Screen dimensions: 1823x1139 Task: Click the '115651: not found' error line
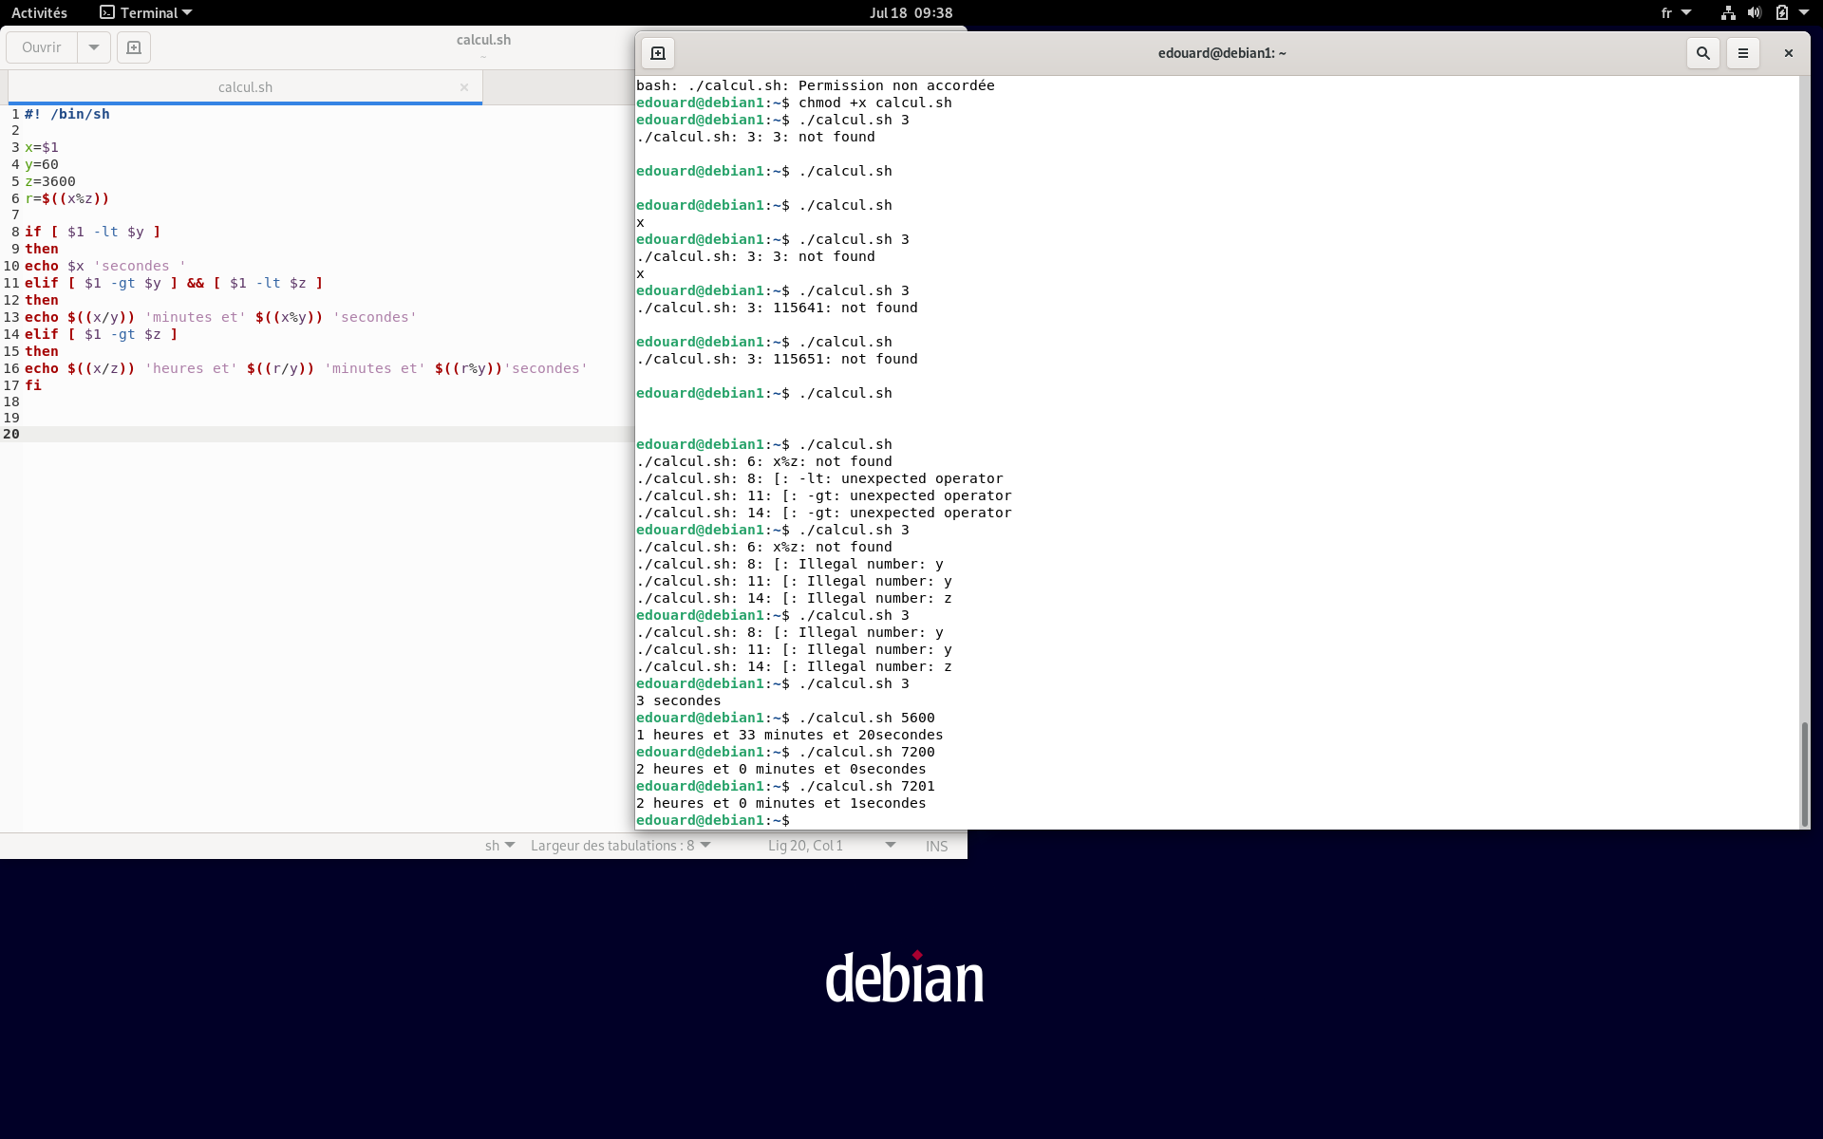coord(778,359)
